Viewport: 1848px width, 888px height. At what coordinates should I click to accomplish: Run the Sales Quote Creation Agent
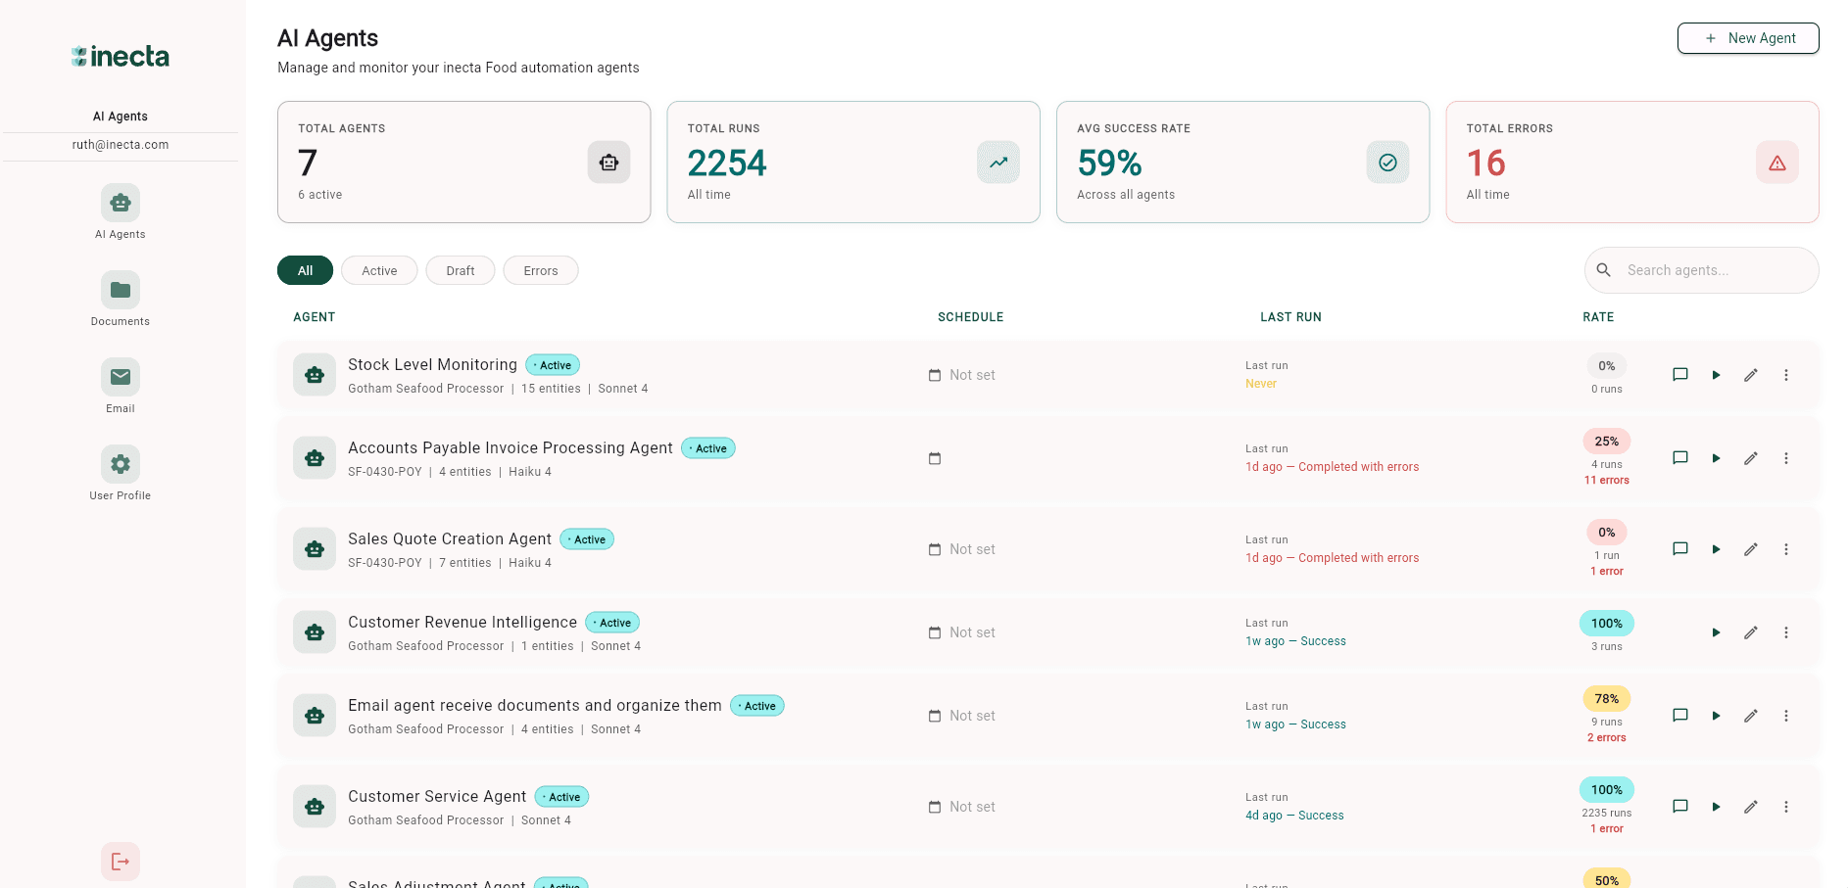coord(1716,549)
